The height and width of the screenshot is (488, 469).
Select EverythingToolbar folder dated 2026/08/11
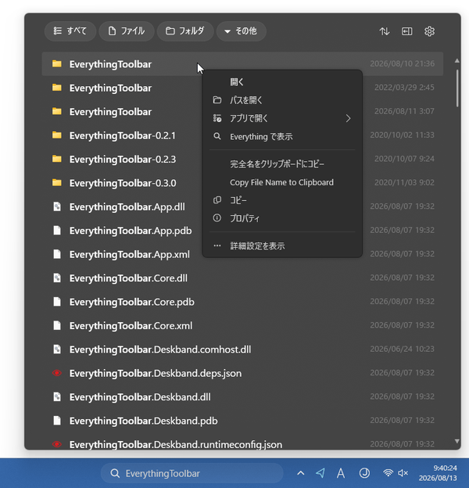pyautogui.click(x=242, y=111)
